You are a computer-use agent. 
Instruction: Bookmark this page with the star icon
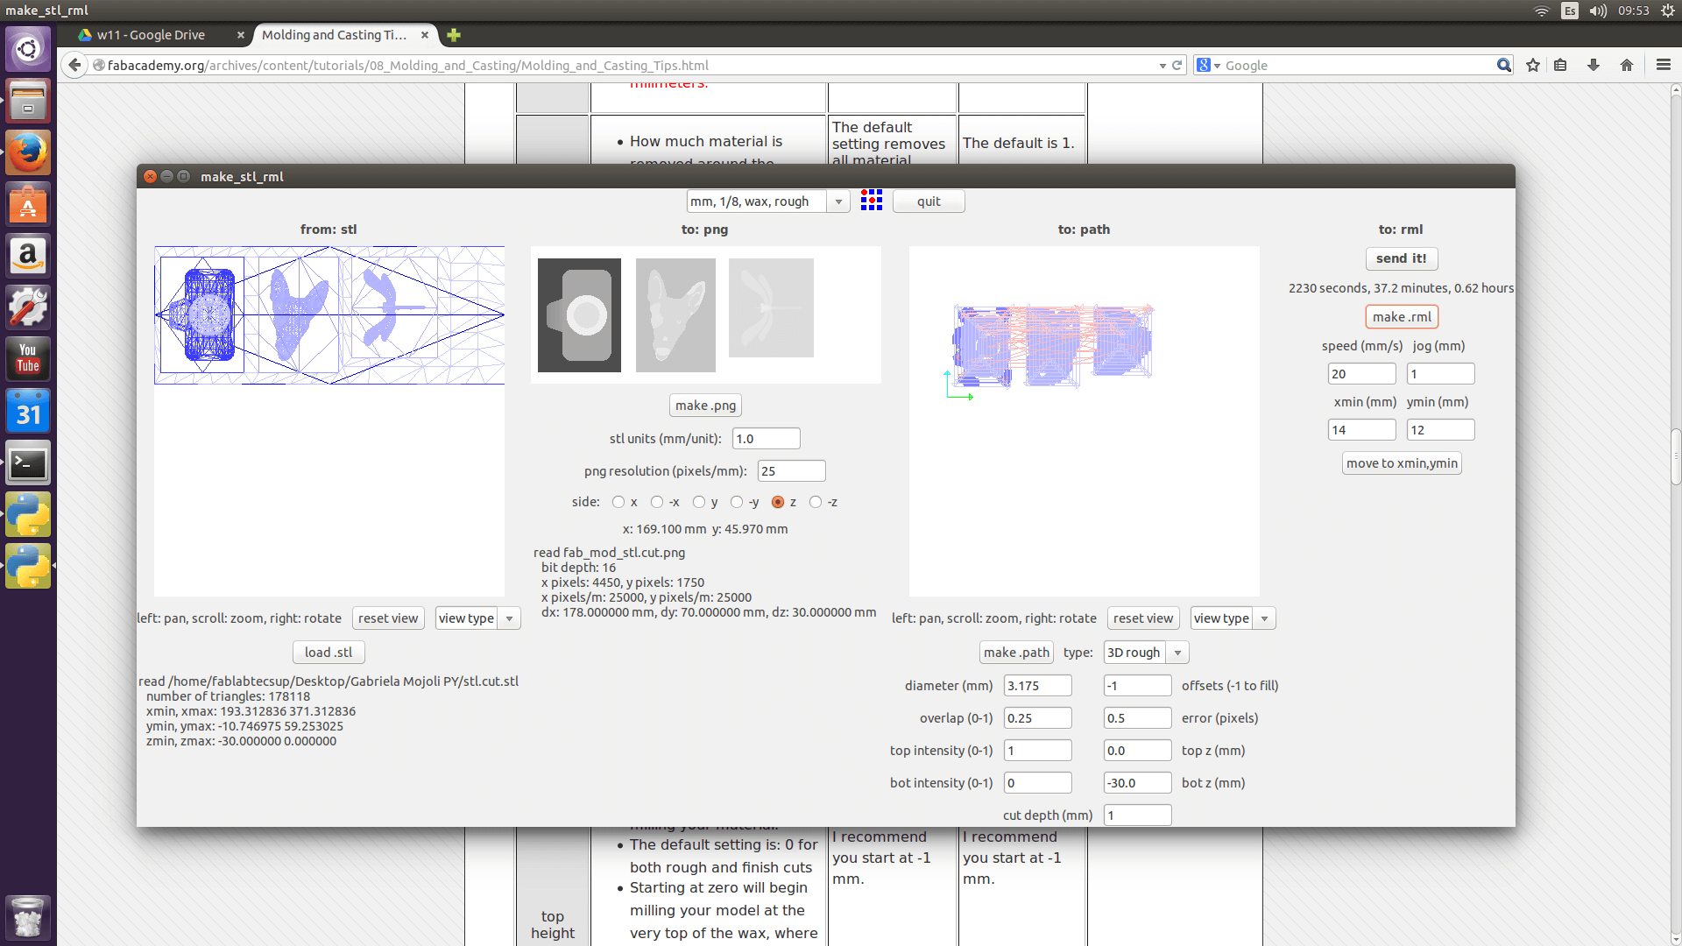pos(1533,65)
